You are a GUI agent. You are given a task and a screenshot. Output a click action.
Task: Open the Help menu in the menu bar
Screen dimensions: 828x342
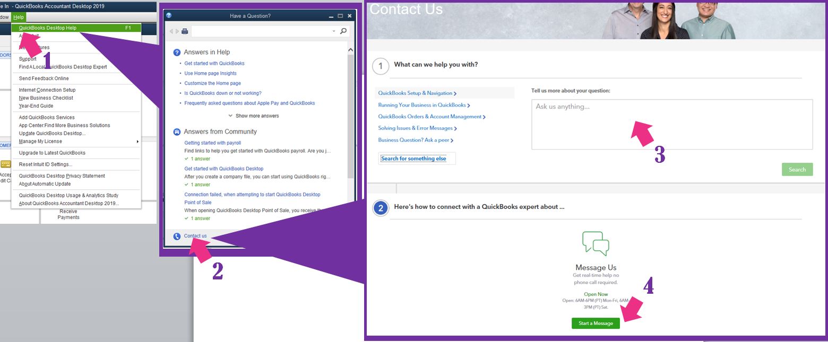[19, 17]
